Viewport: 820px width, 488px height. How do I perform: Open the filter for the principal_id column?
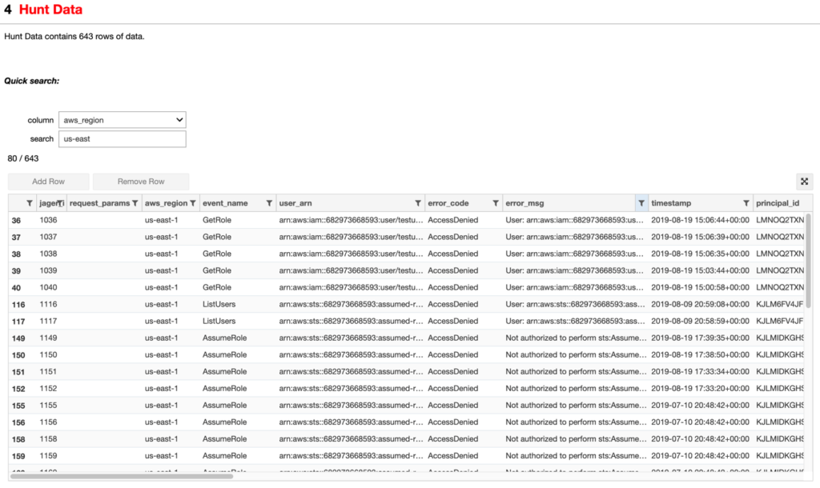(x=814, y=202)
